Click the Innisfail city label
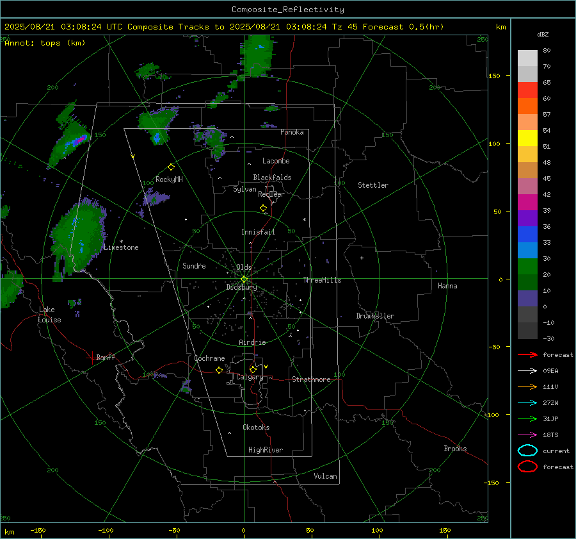This screenshot has height=539, width=576. click(x=258, y=232)
